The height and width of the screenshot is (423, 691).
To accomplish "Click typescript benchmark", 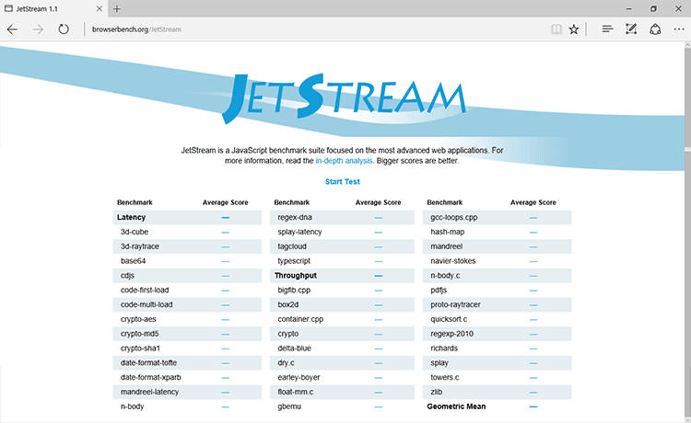I will 294,261.
